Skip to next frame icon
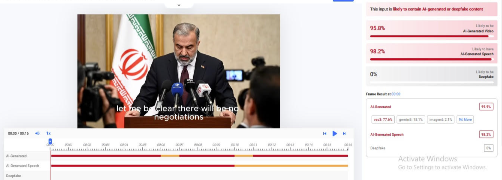The width and height of the screenshot is (502, 180). (345, 133)
